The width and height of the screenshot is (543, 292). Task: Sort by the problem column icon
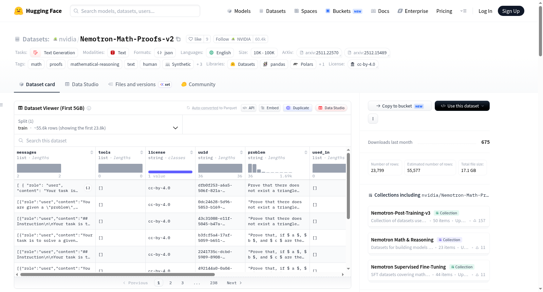pyautogui.click(x=306, y=153)
